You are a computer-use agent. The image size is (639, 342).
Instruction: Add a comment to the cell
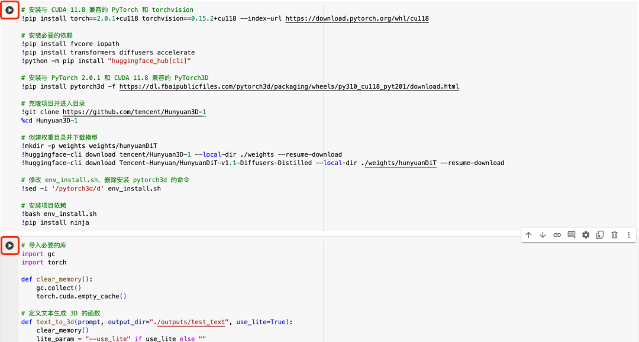(x=572, y=235)
